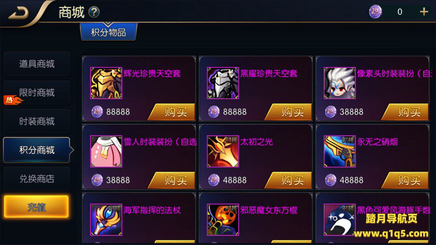Image resolution: width=436 pixels, height=245 pixels.
Task: Click the 充值 recharge button
Action: click(36, 207)
